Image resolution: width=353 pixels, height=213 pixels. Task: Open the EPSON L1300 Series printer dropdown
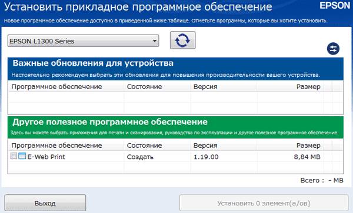coord(84,41)
